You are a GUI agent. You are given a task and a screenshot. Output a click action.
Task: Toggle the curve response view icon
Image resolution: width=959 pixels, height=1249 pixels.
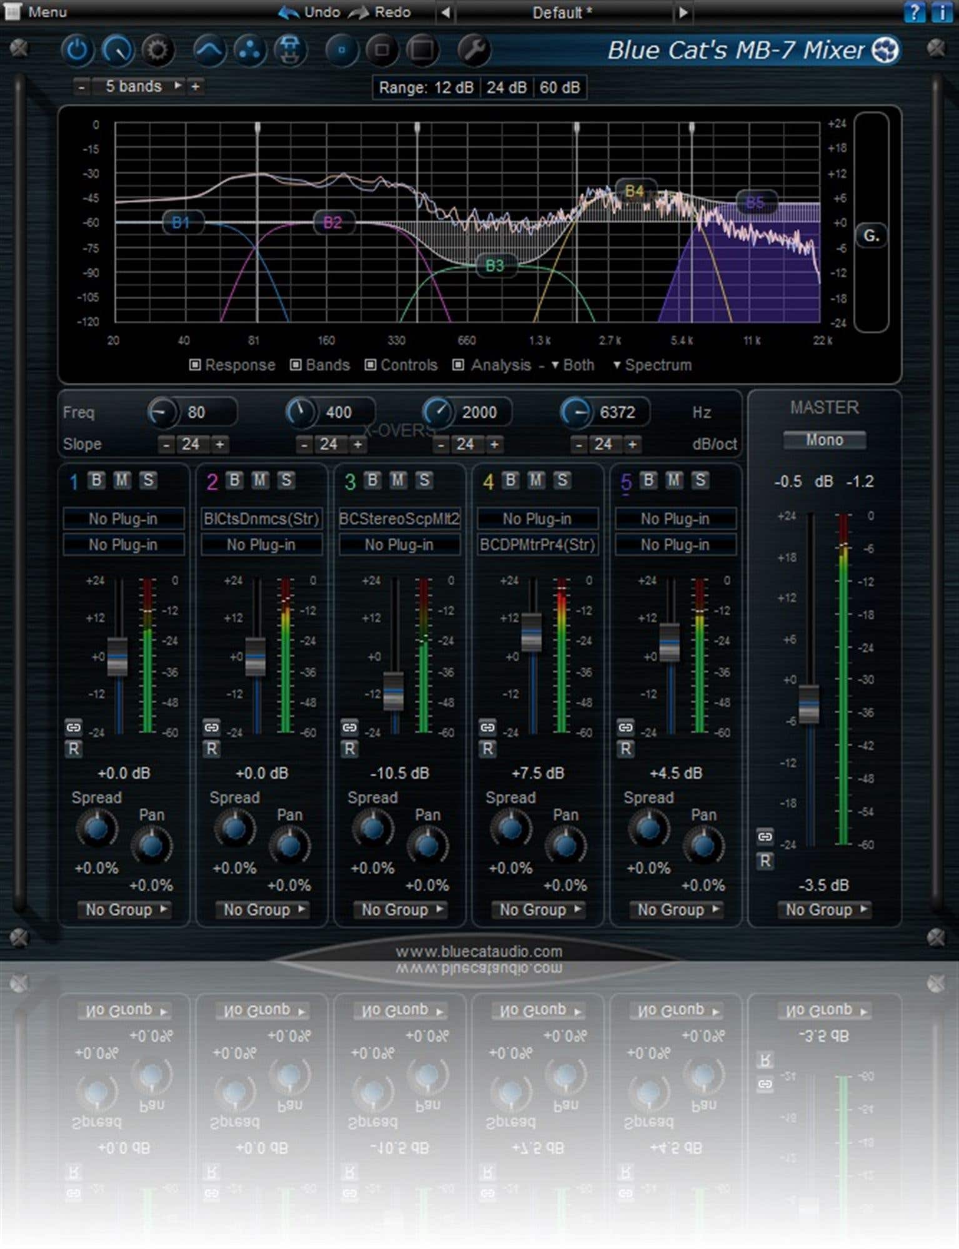(x=209, y=50)
